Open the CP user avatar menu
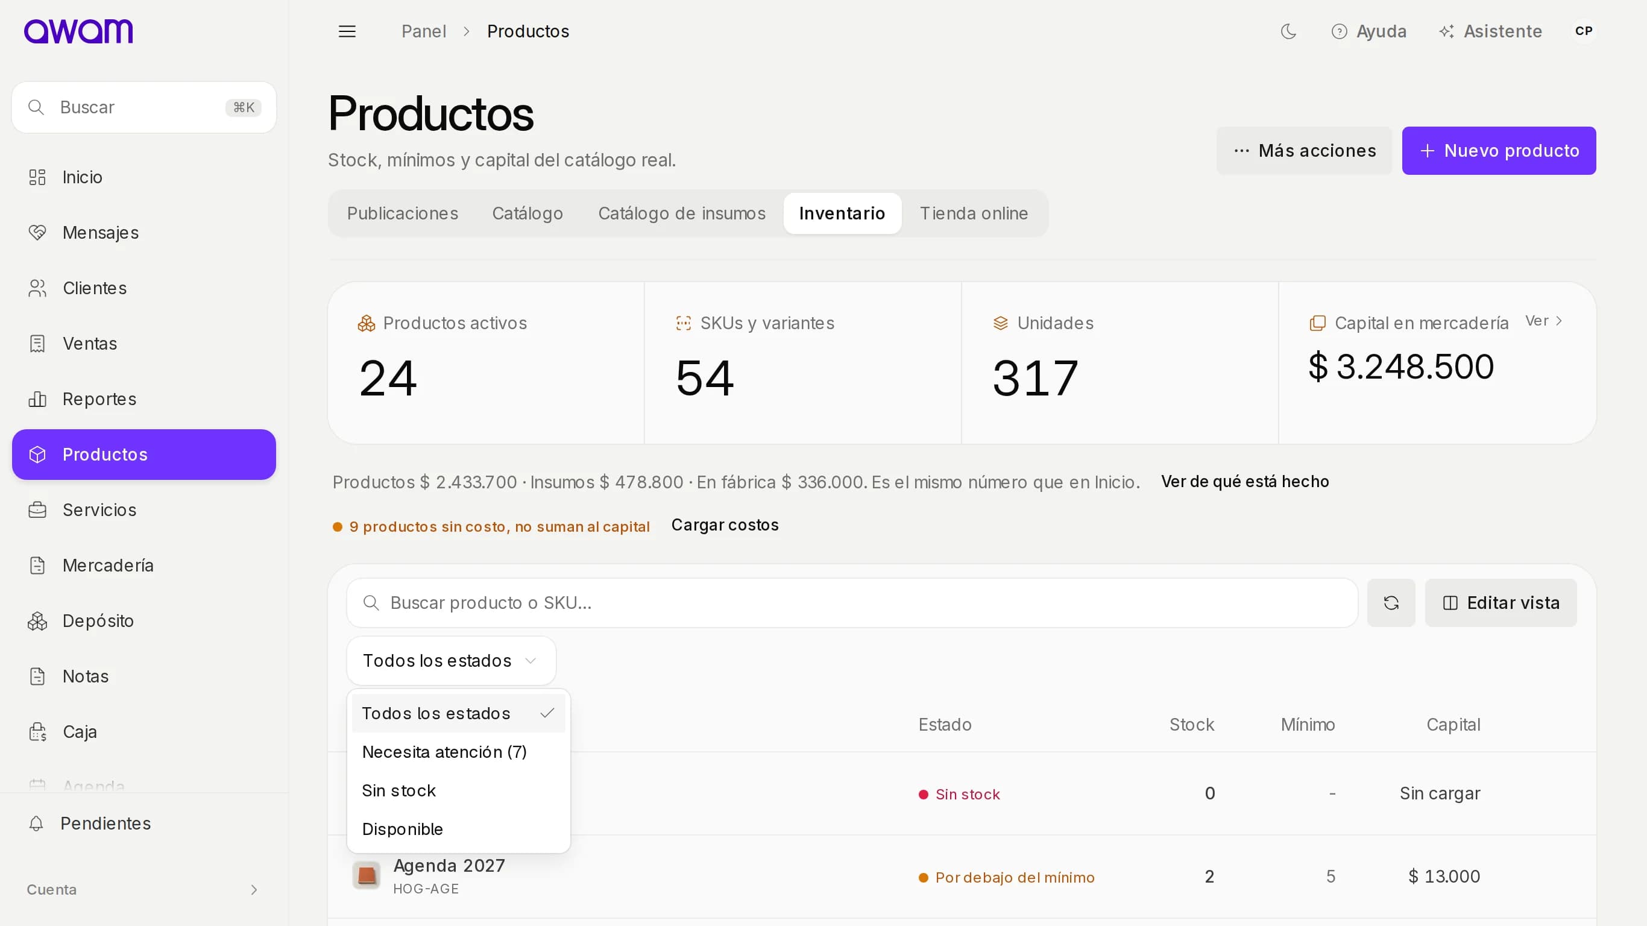This screenshot has width=1647, height=926. (1584, 31)
